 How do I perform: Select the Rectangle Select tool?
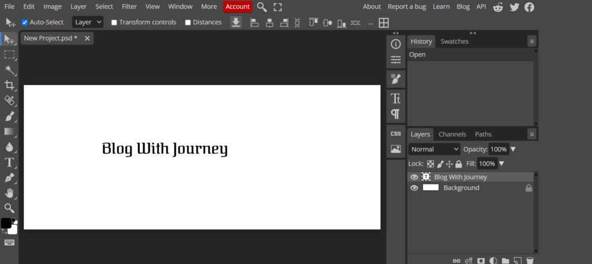coord(9,55)
